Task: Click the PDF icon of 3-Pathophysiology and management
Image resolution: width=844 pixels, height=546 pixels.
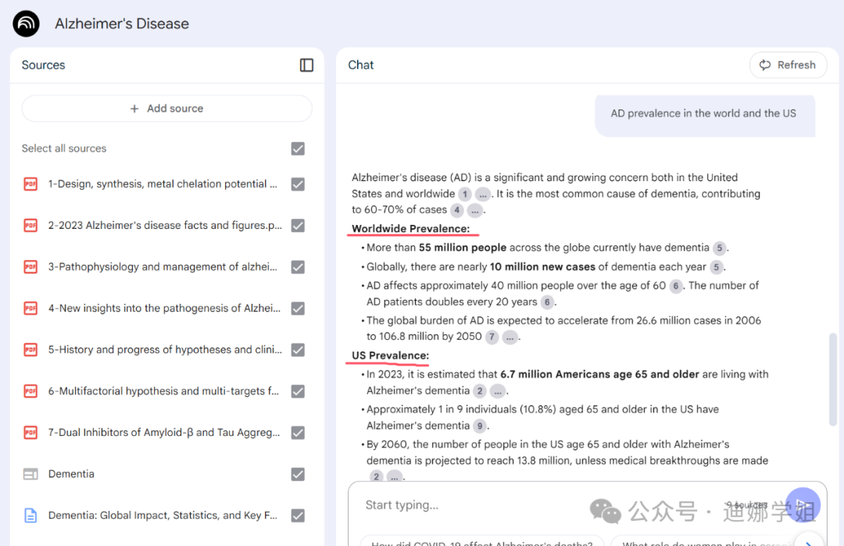Action: click(x=30, y=267)
